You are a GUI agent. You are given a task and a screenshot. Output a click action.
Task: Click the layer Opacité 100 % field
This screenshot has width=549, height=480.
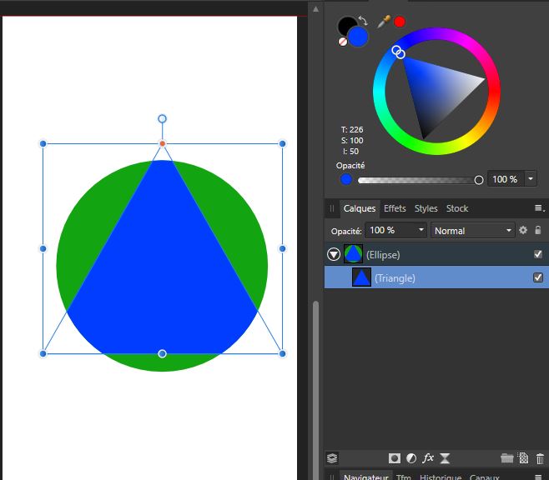390,230
